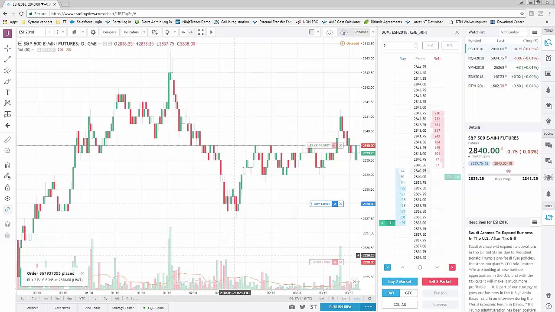Viewport: 555px width, 312px height.
Task: Open chart properties gear in top toolbar
Action: 93,32
